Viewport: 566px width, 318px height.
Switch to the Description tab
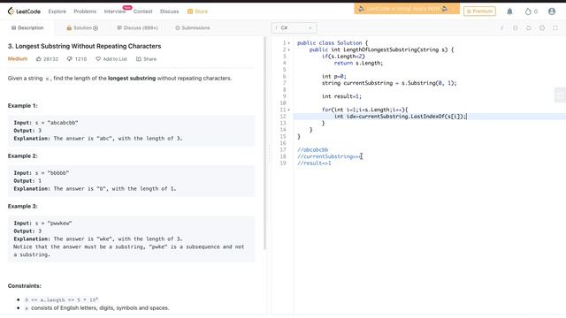click(27, 27)
